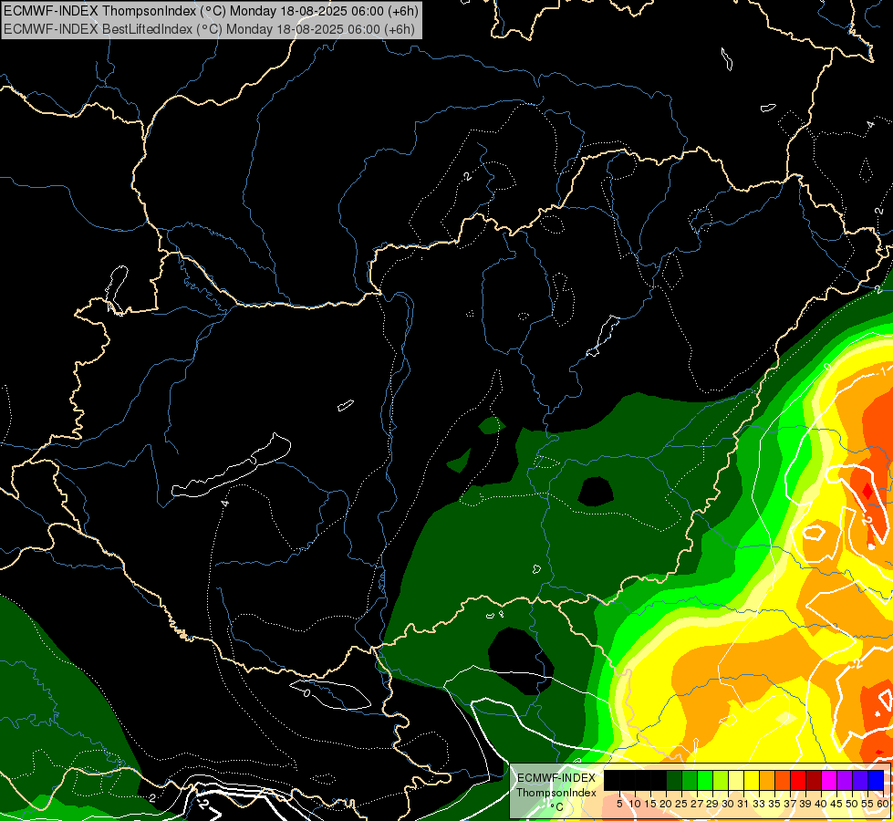Click legend scale value 5
Image resolution: width=893 pixels, height=821 pixels.
coord(619,804)
